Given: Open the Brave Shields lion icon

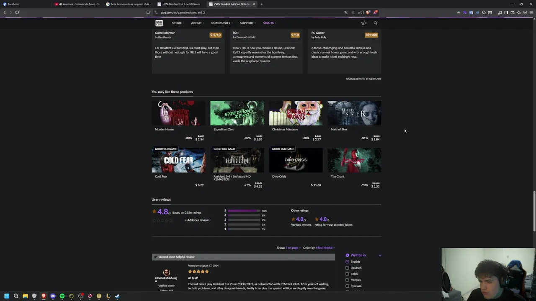Looking at the screenshot, I should (368, 13).
